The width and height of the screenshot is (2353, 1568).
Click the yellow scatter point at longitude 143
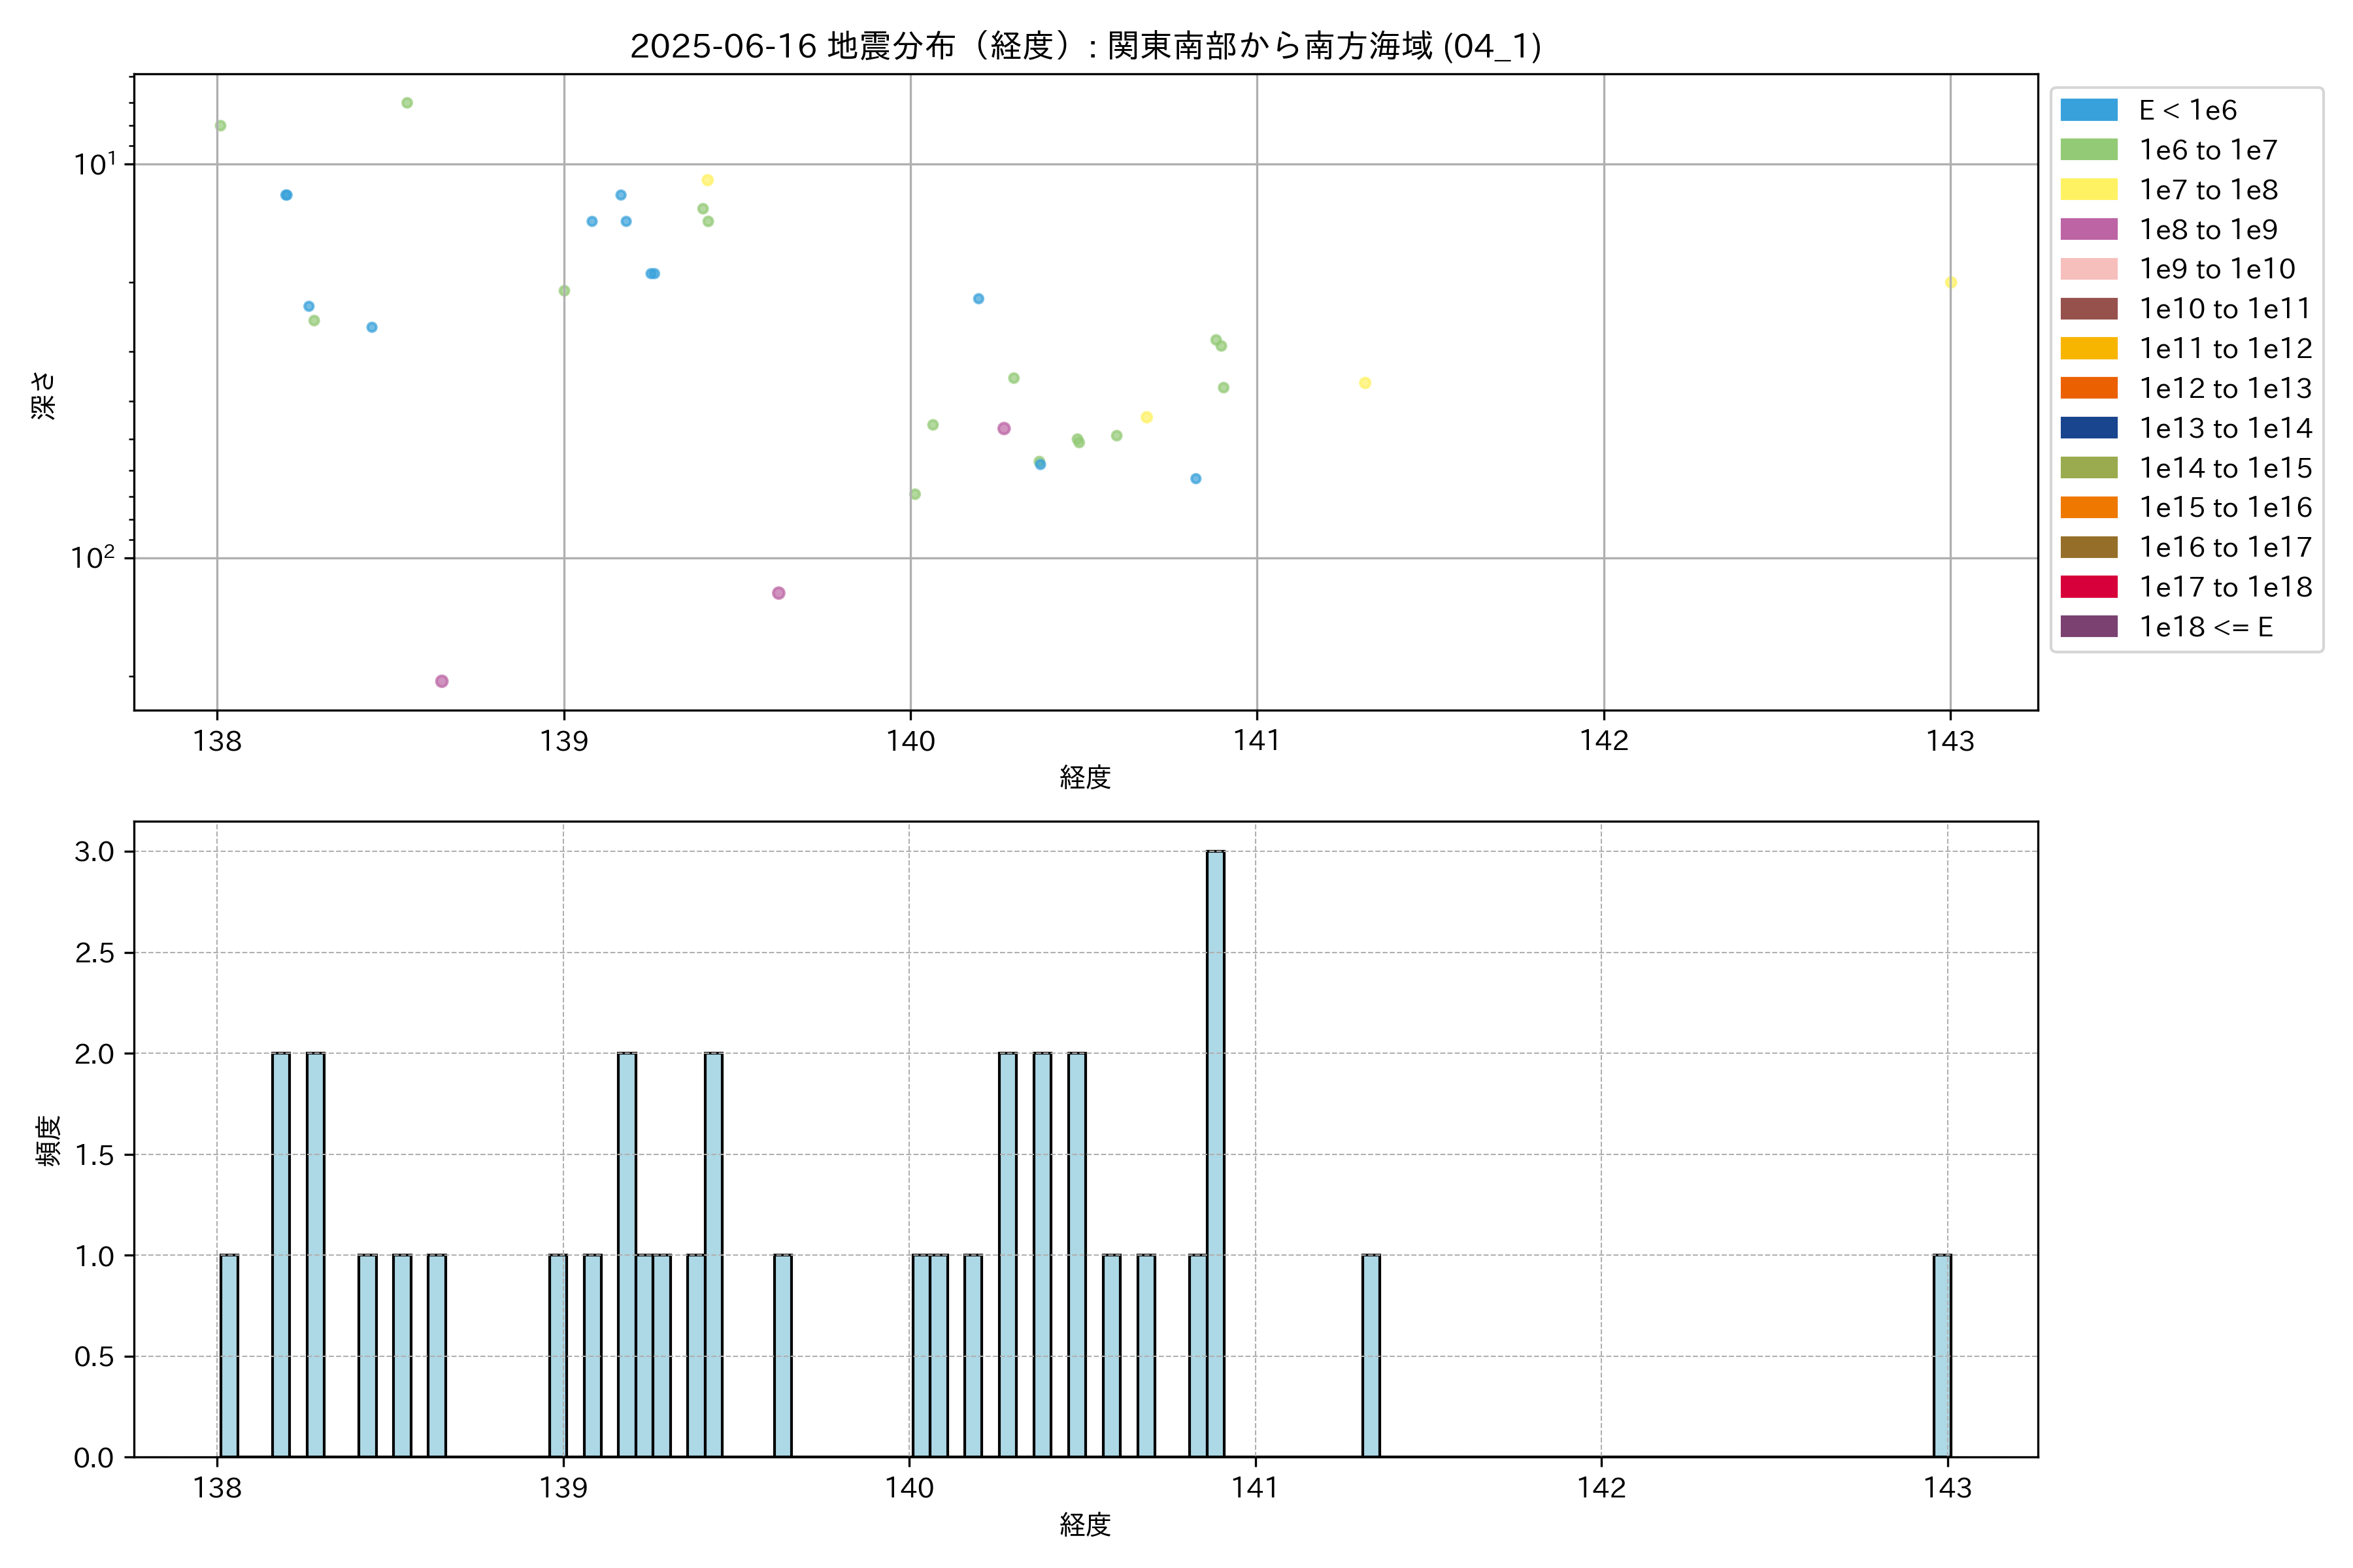[x=1951, y=283]
